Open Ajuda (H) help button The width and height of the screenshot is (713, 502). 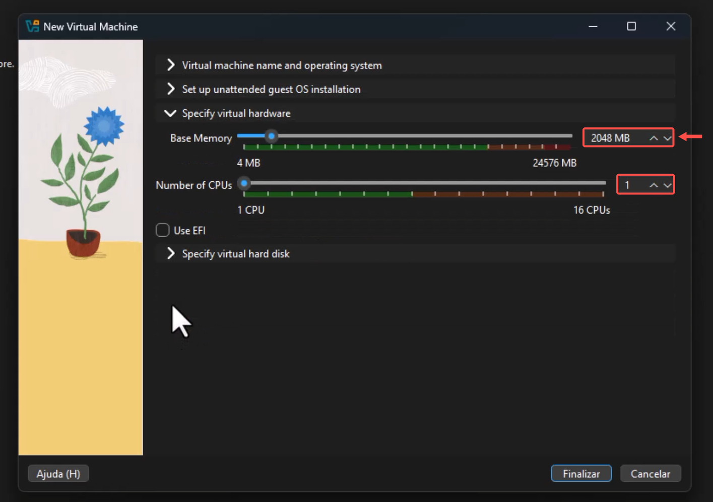coord(58,474)
